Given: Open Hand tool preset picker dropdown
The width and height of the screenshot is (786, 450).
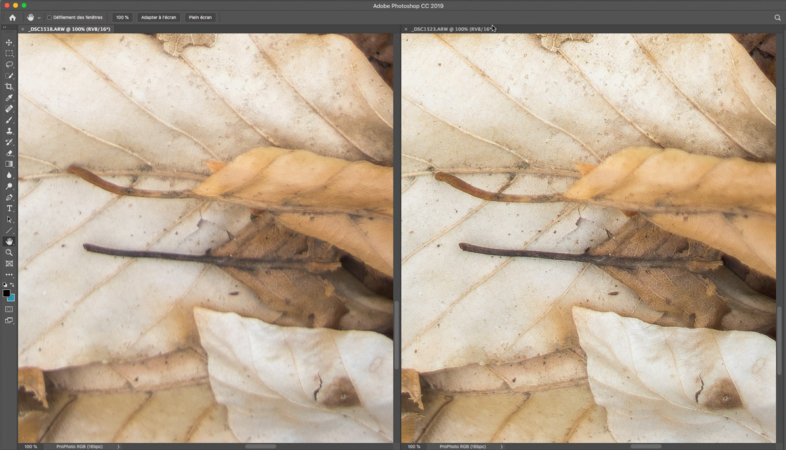Looking at the screenshot, I should [39, 18].
